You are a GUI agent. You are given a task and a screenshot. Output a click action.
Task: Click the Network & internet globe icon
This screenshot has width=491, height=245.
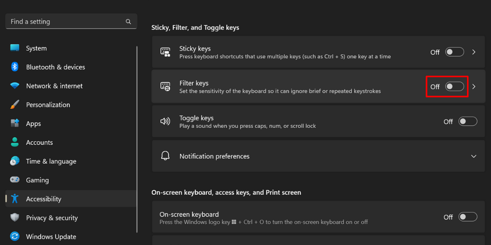pos(14,86)
